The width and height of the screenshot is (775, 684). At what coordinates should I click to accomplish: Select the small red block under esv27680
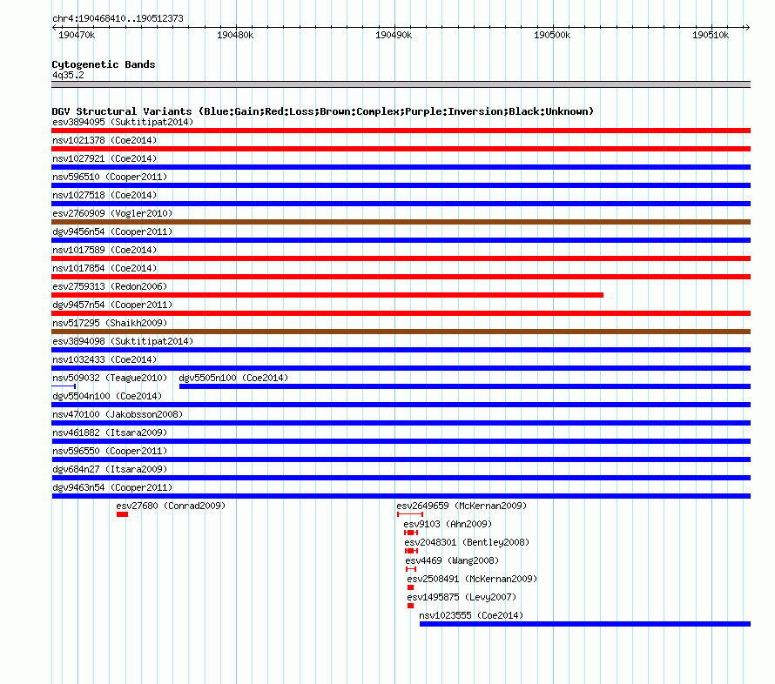click(x=123, y=514)
